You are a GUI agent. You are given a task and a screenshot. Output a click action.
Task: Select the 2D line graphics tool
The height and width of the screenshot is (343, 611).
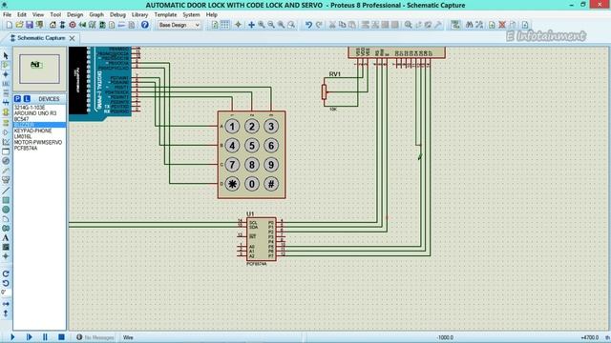pos(6,191)
